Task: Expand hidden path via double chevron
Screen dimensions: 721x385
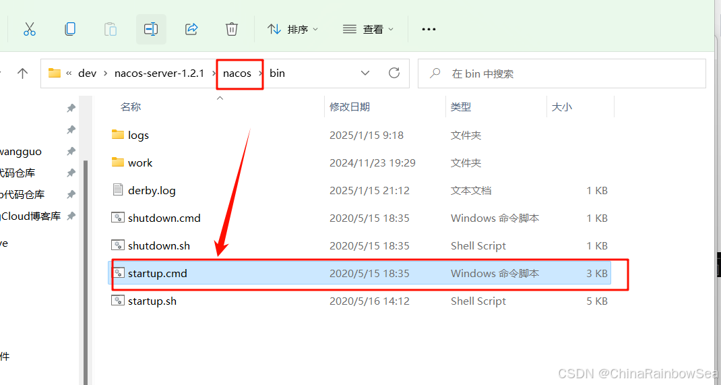Action: click(69, 73)
